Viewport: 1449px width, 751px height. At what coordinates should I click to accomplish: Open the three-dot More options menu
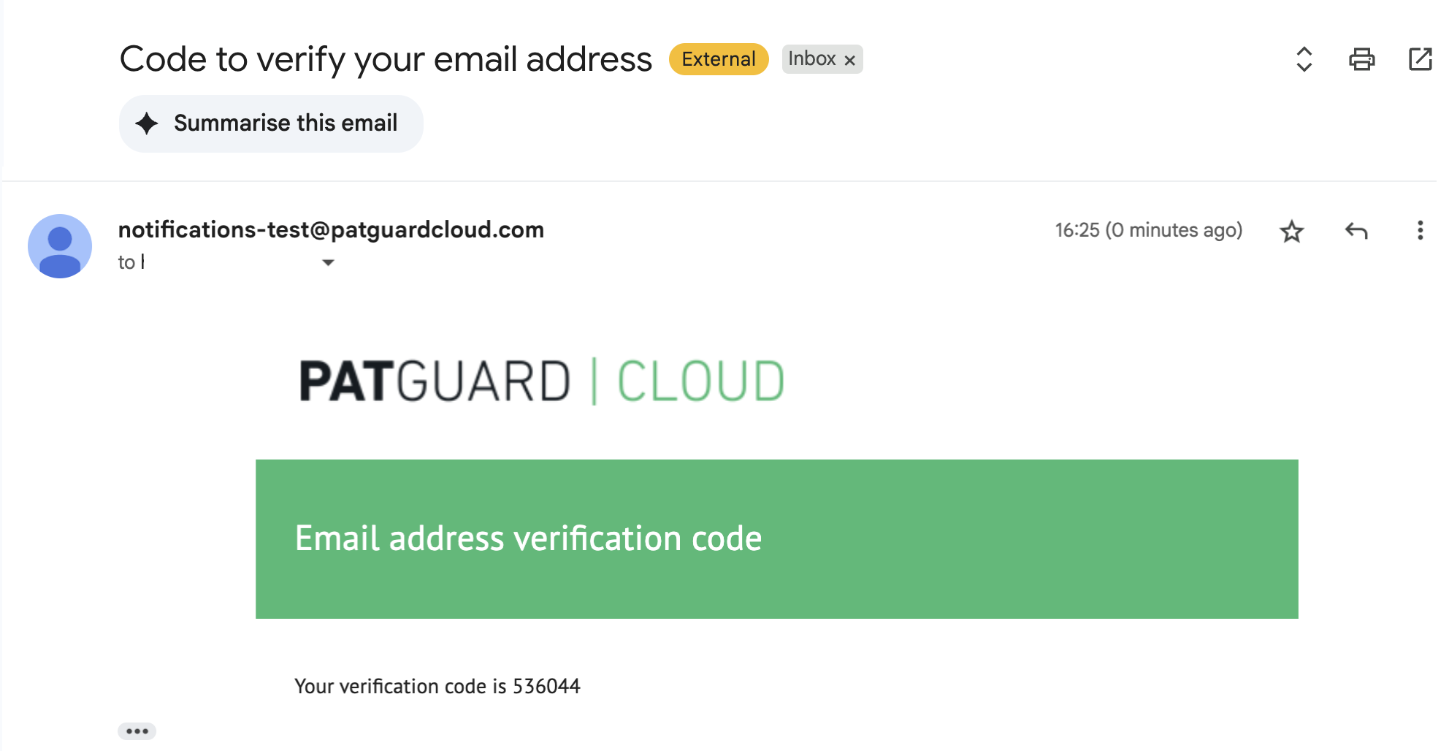click(x=1420, y=231)
